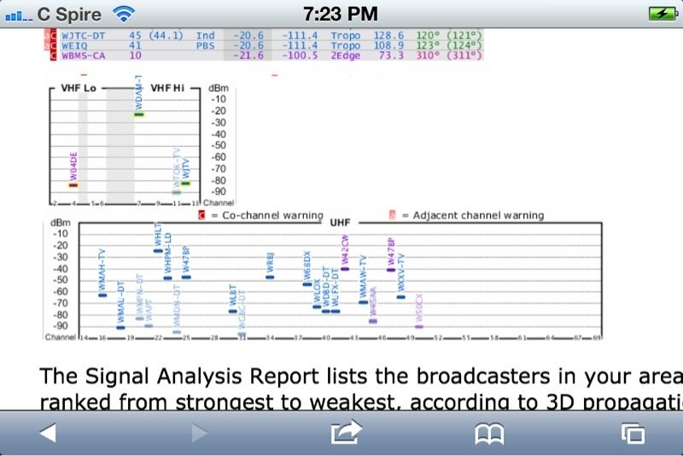Click the WUFX-DT marker in UHF chart
The width and height of the screenshot is (683, 456).
click(336, 312)
